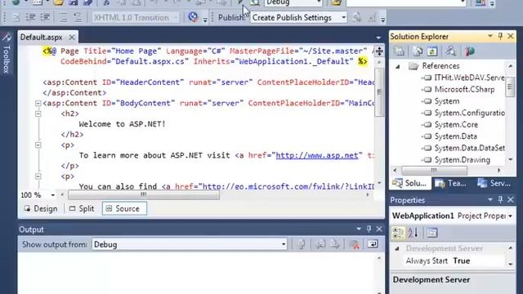Select the System.Data reference

coord(456,136)
